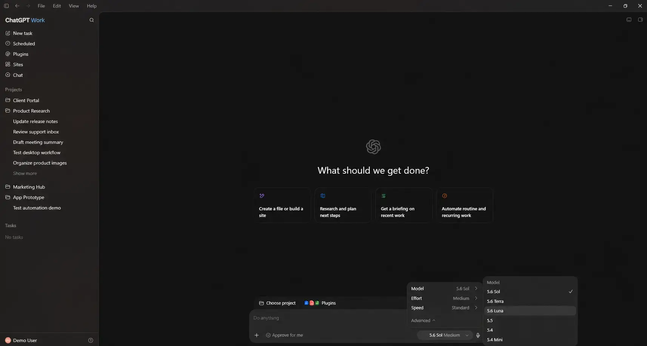The image size is (647, 346).
Task: Click Choose project label
Action: pos(281,303)
